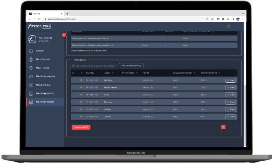Sort table by Label column
The height and width of the screenshot is (165, 274).
tap(112, 73)
